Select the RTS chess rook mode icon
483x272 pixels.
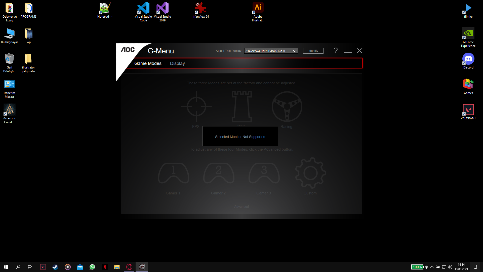(x=242, y=107)
